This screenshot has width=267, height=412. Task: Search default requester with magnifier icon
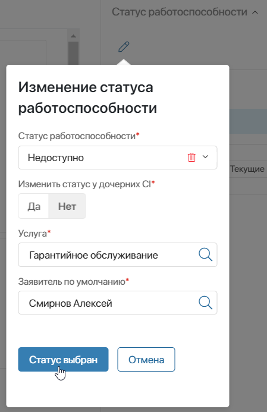click(x=205, y=303)
